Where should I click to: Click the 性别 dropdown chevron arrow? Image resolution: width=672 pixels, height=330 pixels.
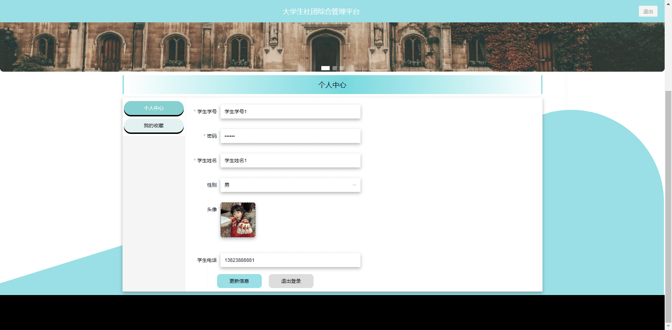(x=354, y=185)
